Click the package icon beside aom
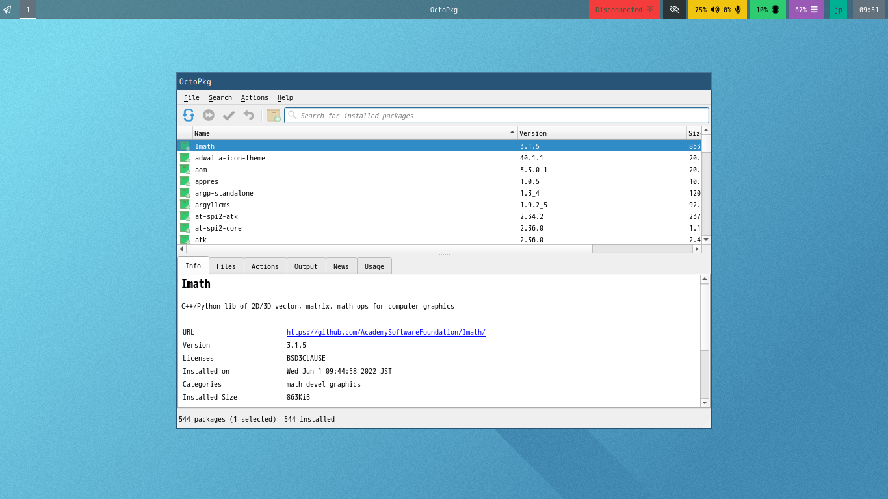 coord(185,170)
